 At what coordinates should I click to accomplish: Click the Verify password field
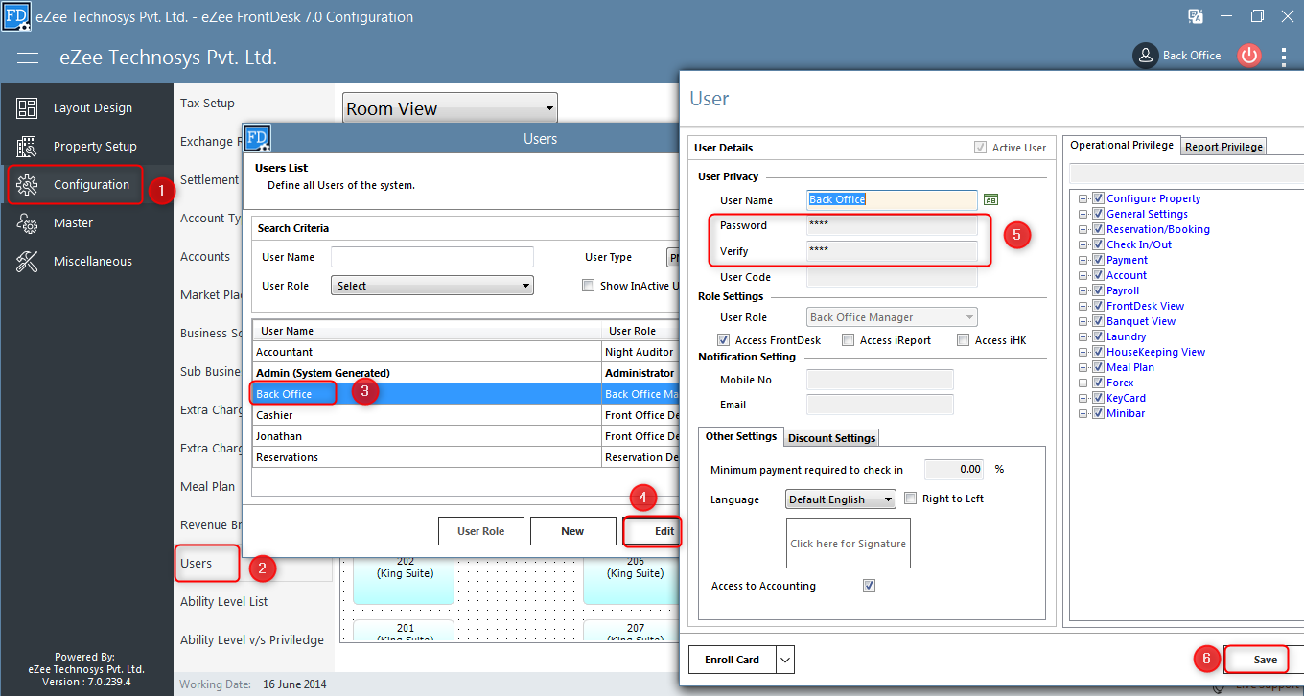[893, 251]
